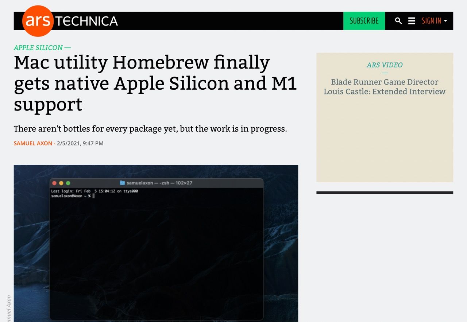Click the folder icon in Terminal title
Image resolution: width=467 pixels, height=322 pixels.
point(123,183)
